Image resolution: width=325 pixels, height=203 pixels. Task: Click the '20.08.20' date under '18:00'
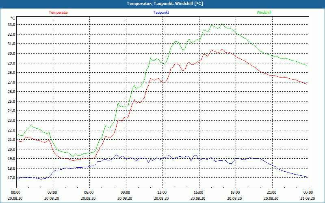pos(234,198)
